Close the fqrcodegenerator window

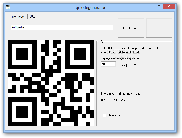pos(169,6)
